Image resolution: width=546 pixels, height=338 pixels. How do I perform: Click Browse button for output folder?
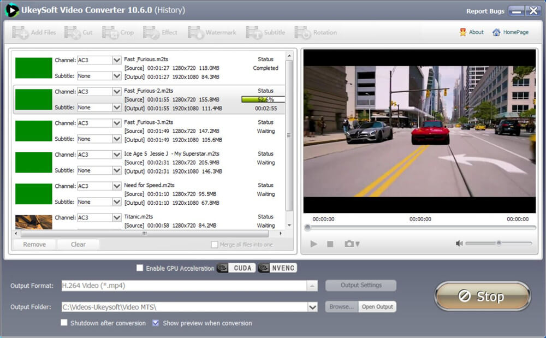pyautogui.click(x=341, y=307)
